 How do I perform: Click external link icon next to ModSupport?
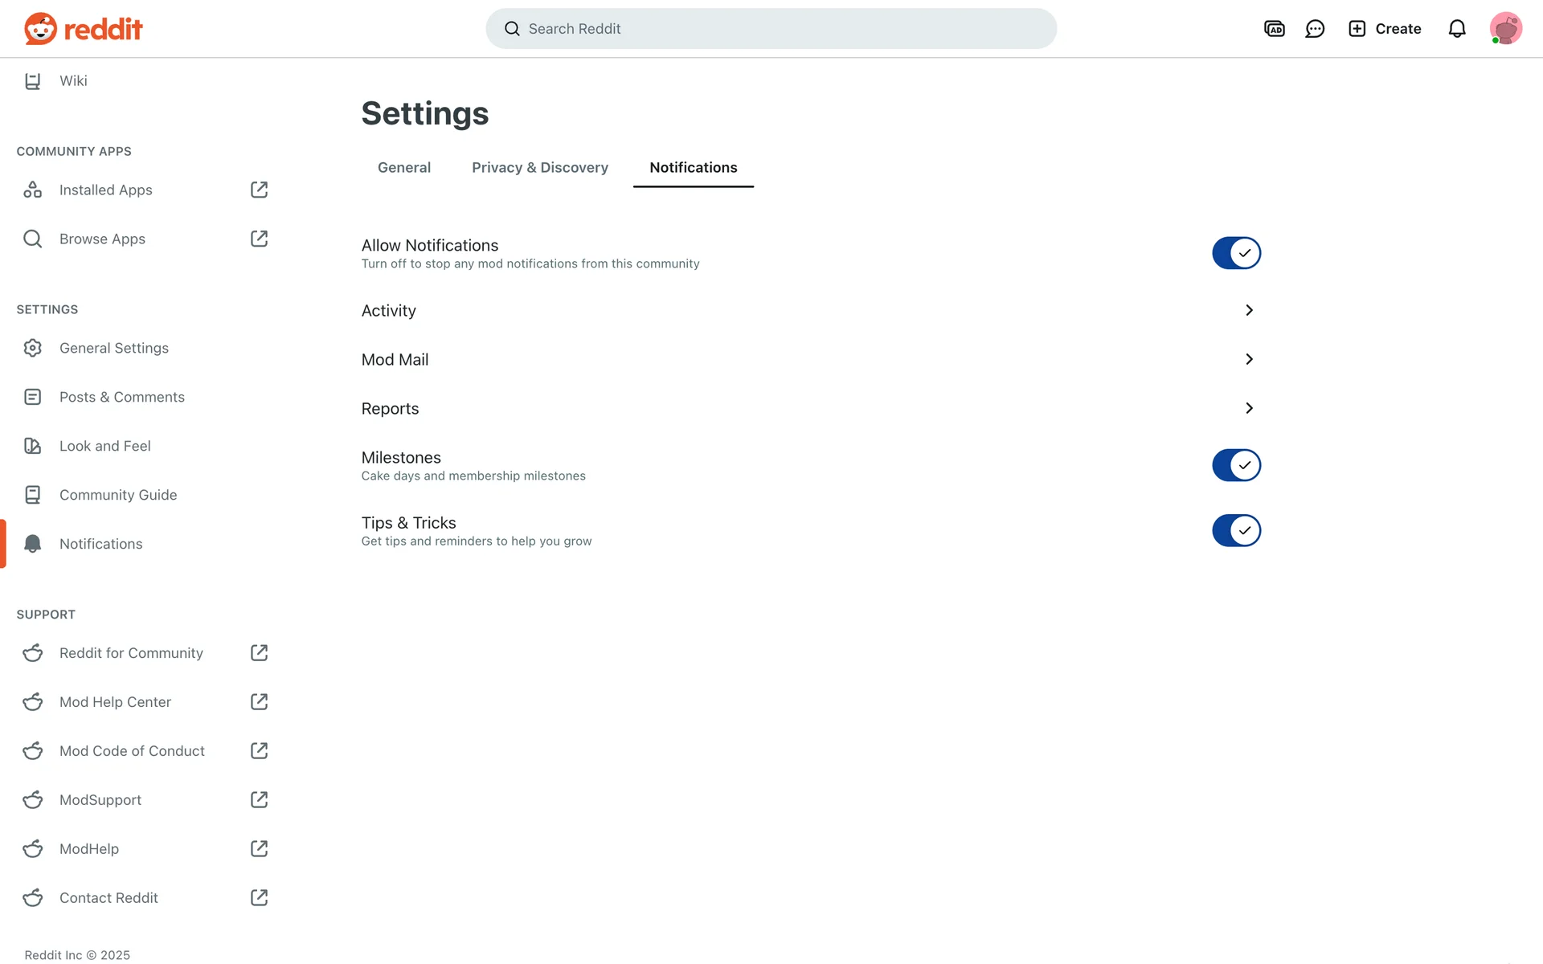pyautogui.click(x=259, y=799)
